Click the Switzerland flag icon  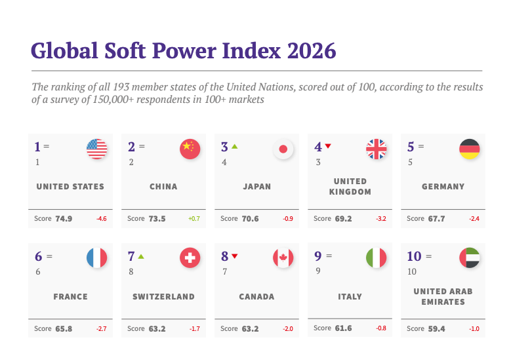pos(190,258)
